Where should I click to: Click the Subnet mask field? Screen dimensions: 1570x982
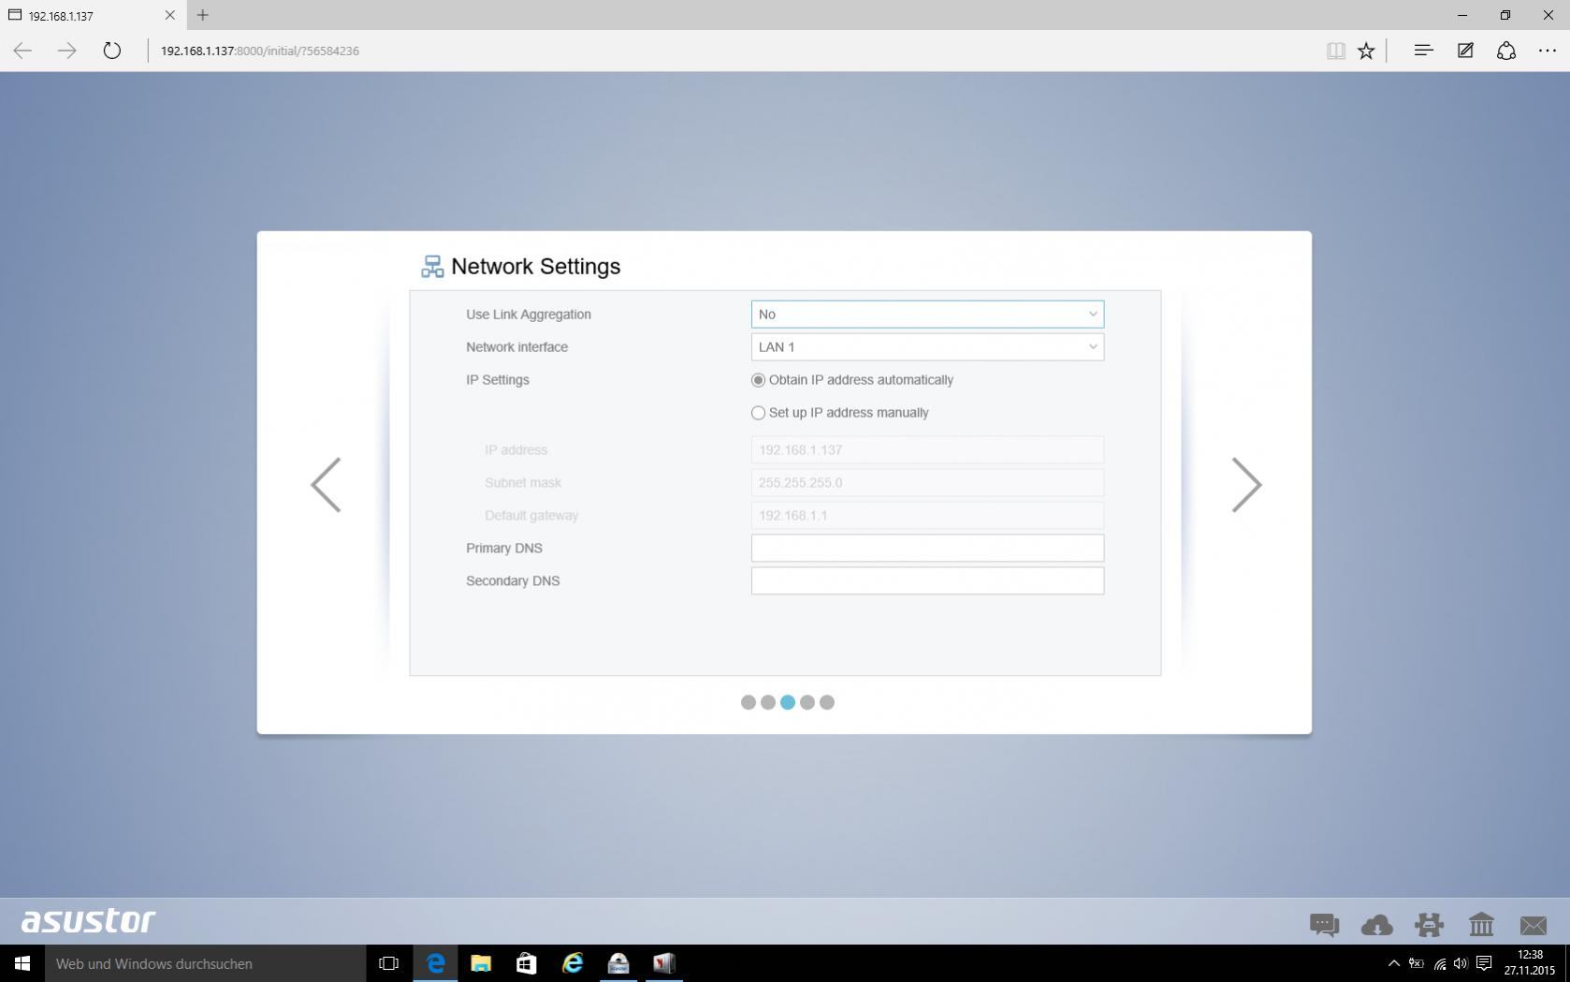927,483
